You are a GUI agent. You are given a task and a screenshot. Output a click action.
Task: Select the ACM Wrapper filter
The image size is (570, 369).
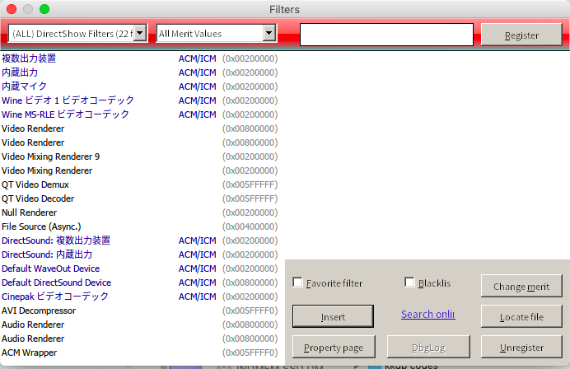click(29, 353)
